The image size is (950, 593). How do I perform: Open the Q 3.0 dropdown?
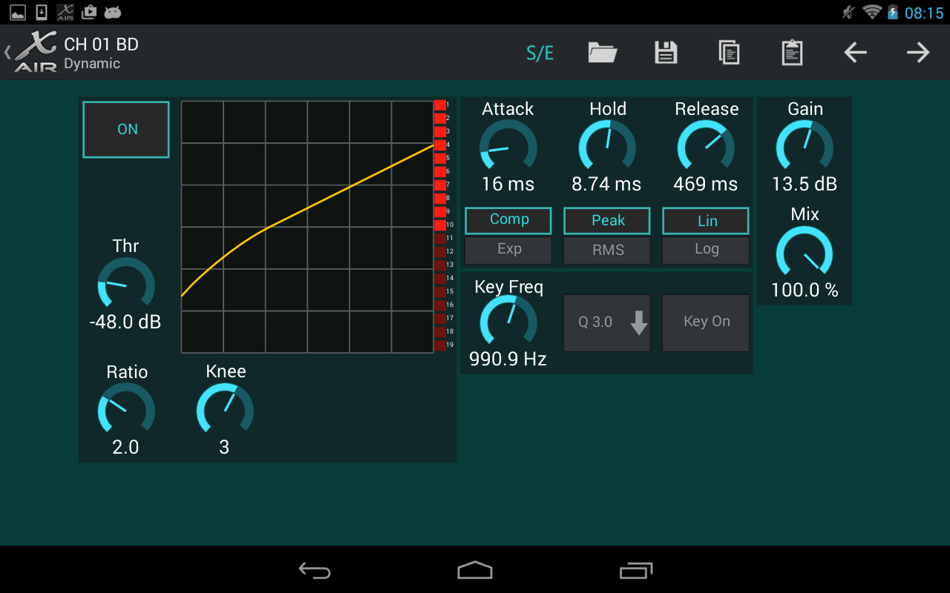[606, 322]
